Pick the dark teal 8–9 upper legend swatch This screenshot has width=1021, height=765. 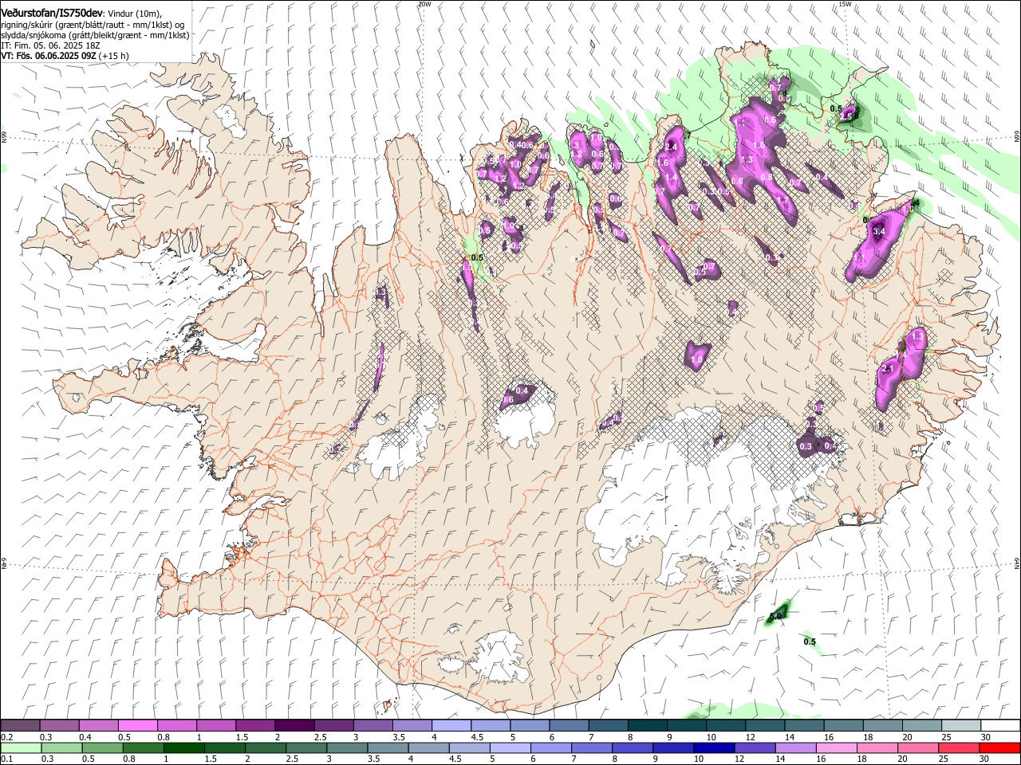(648, 726)
